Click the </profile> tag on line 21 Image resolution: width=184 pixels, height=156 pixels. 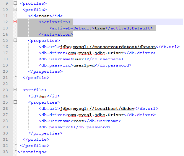(36, 78)
